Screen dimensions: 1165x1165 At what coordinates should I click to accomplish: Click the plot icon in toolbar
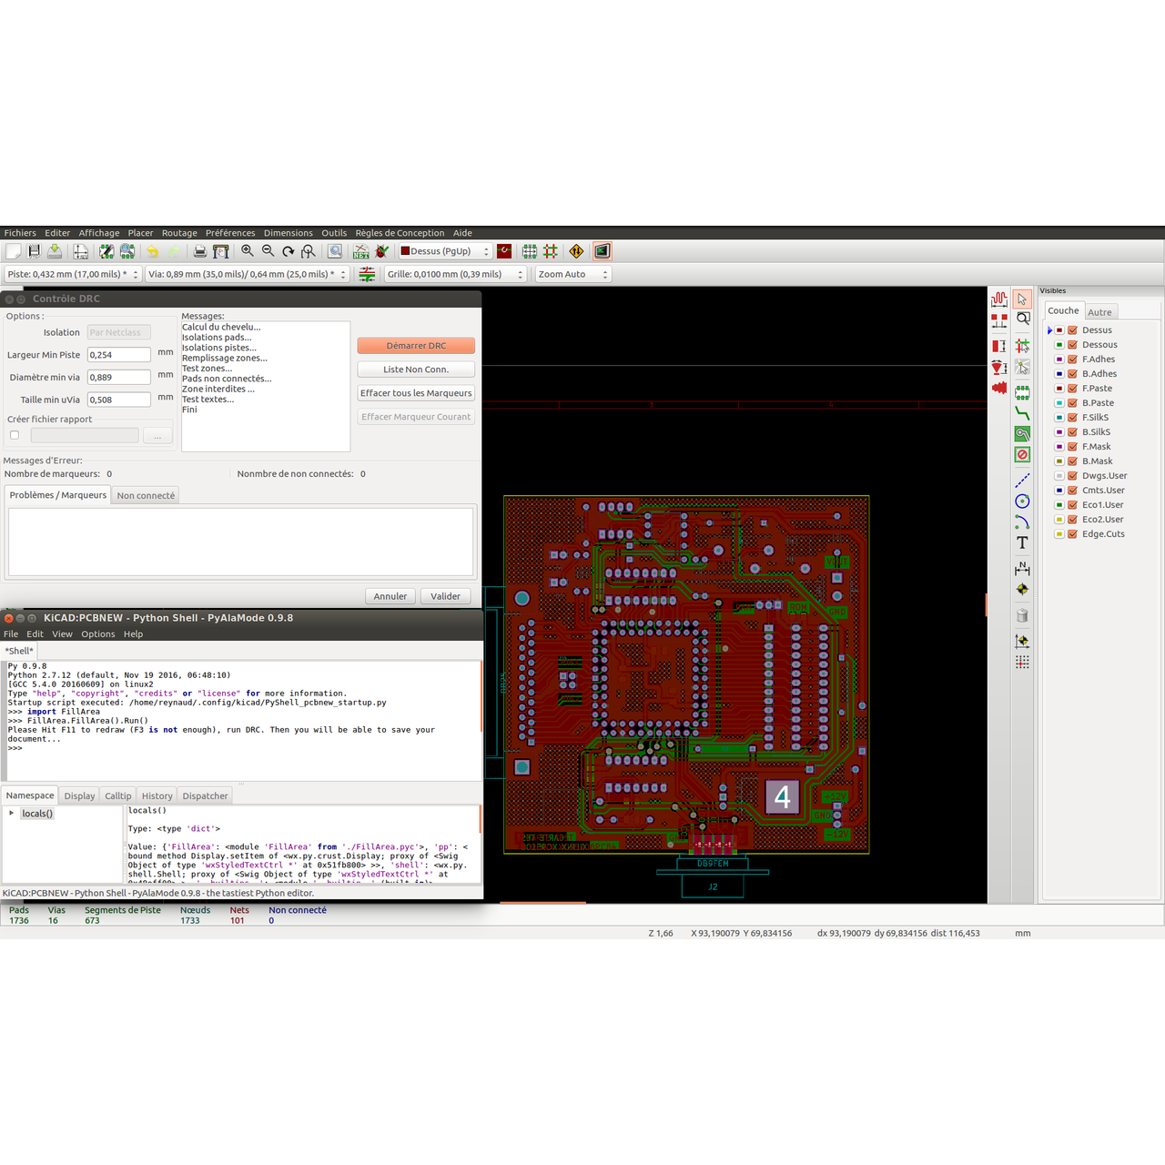pos(221,251)
